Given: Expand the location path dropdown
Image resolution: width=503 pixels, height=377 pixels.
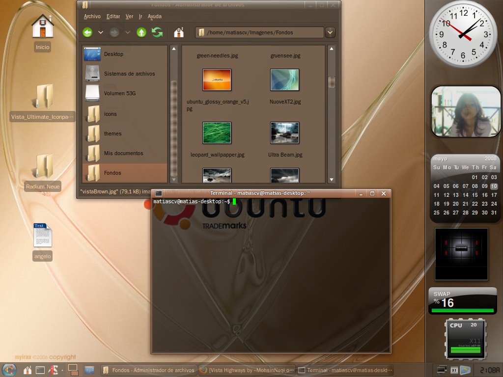Looking at the screenshot, I should [330, 32].
